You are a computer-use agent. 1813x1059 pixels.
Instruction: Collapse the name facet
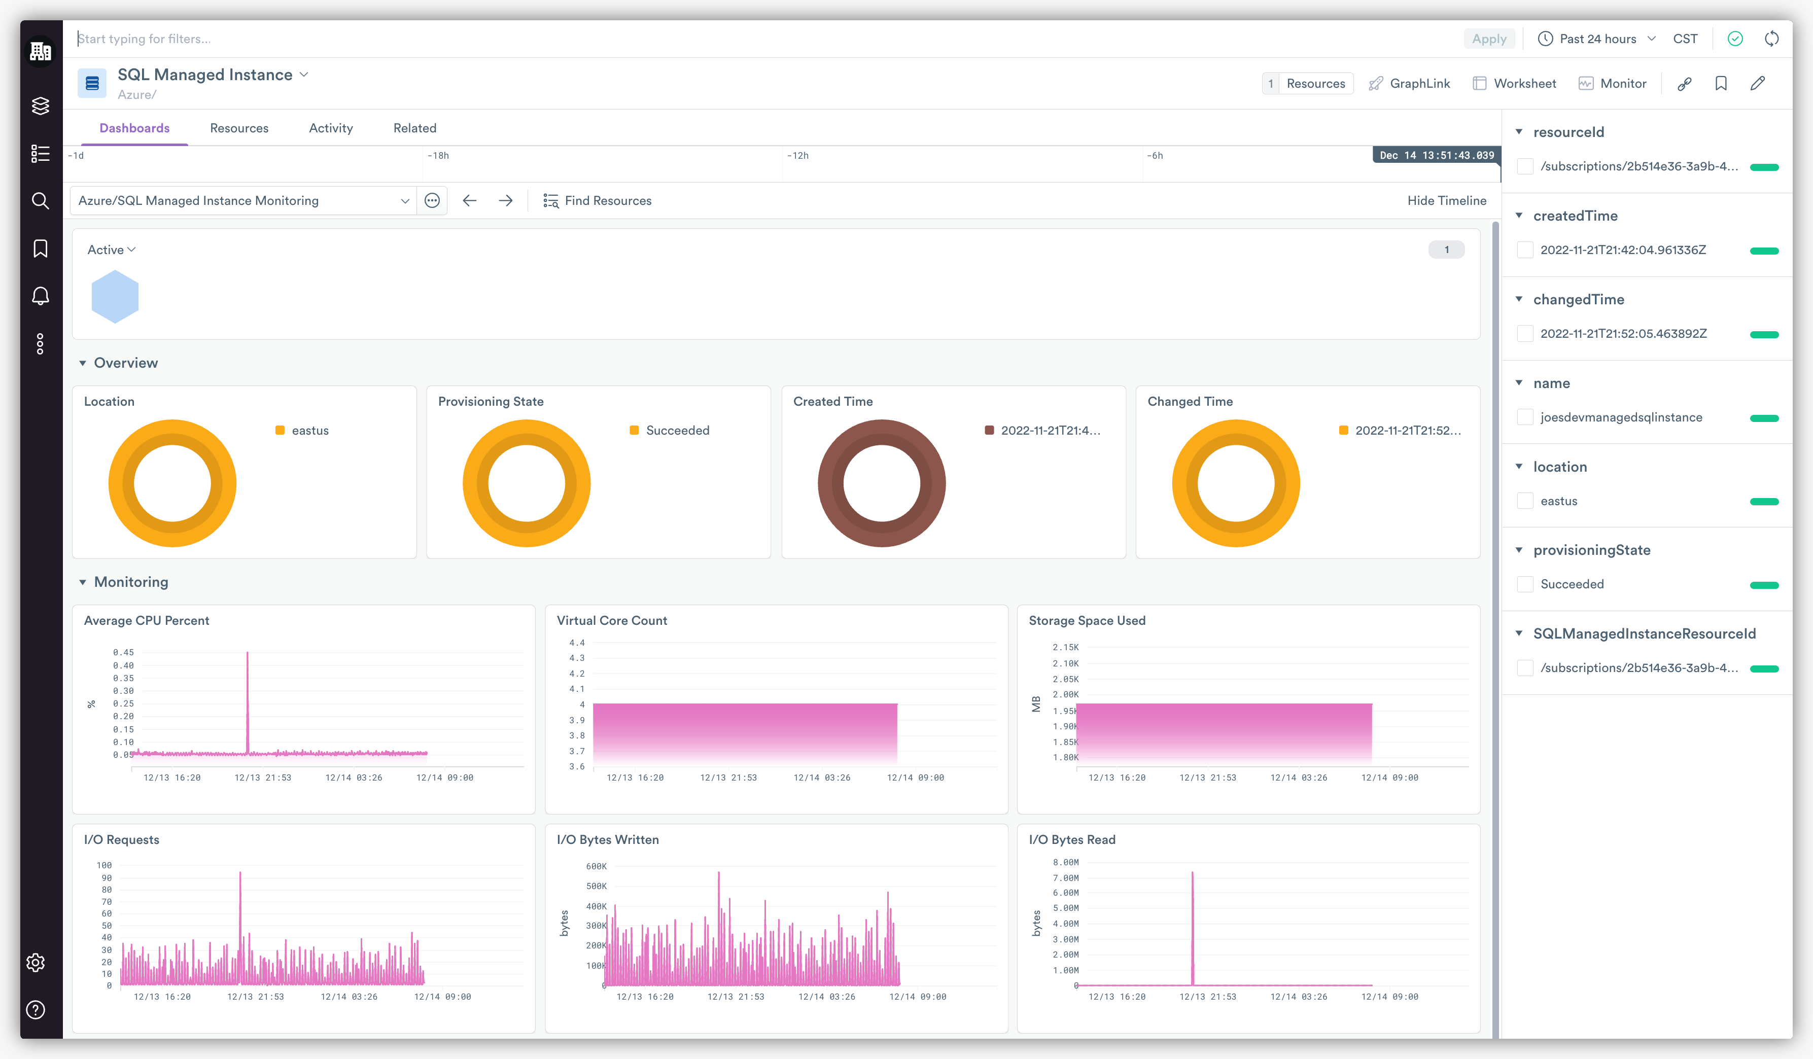point(1519,383)
